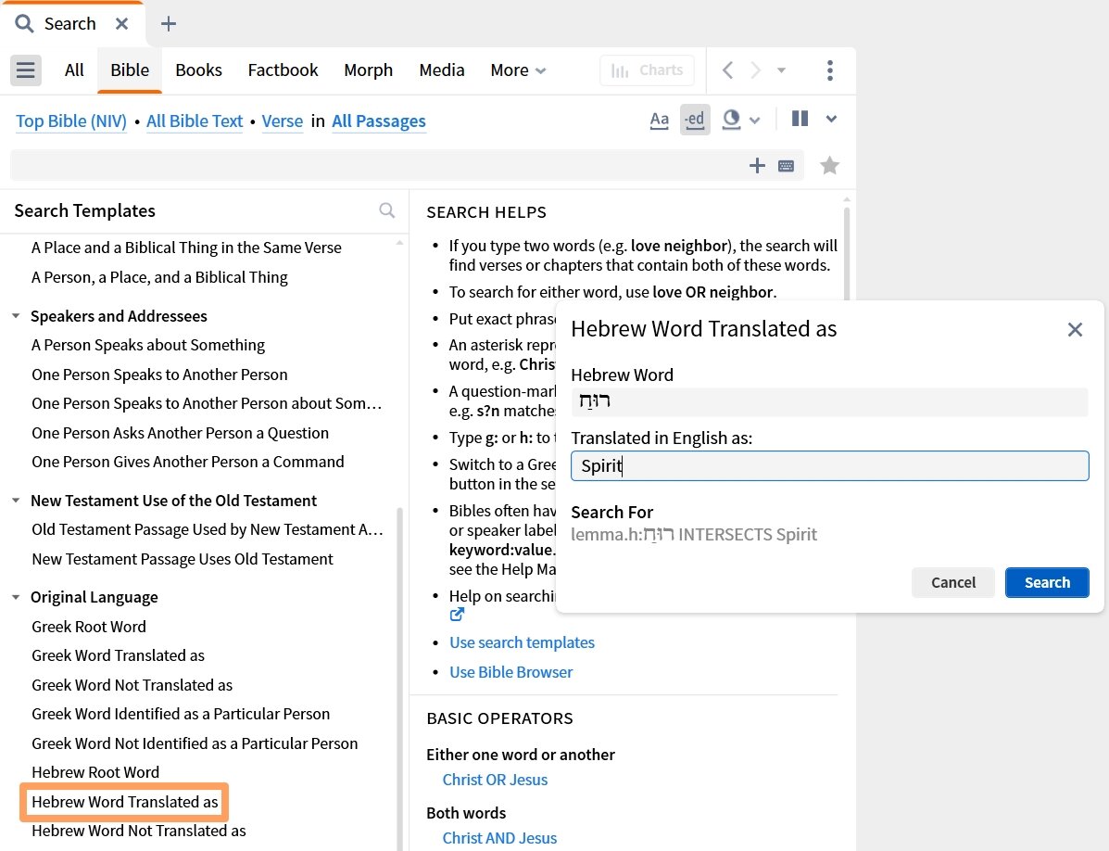Favorite this search with star icon
The width and height of the screenshot is (1109, 851).
pos(829,166)
